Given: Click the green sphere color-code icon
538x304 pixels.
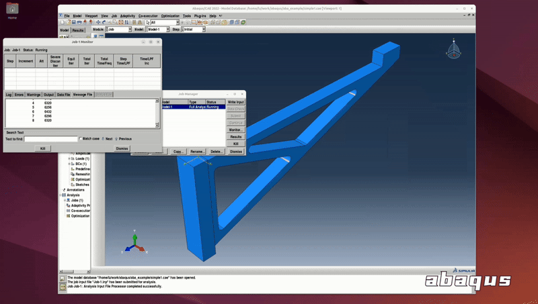Looking at the screenshot, I should (243, 22).
